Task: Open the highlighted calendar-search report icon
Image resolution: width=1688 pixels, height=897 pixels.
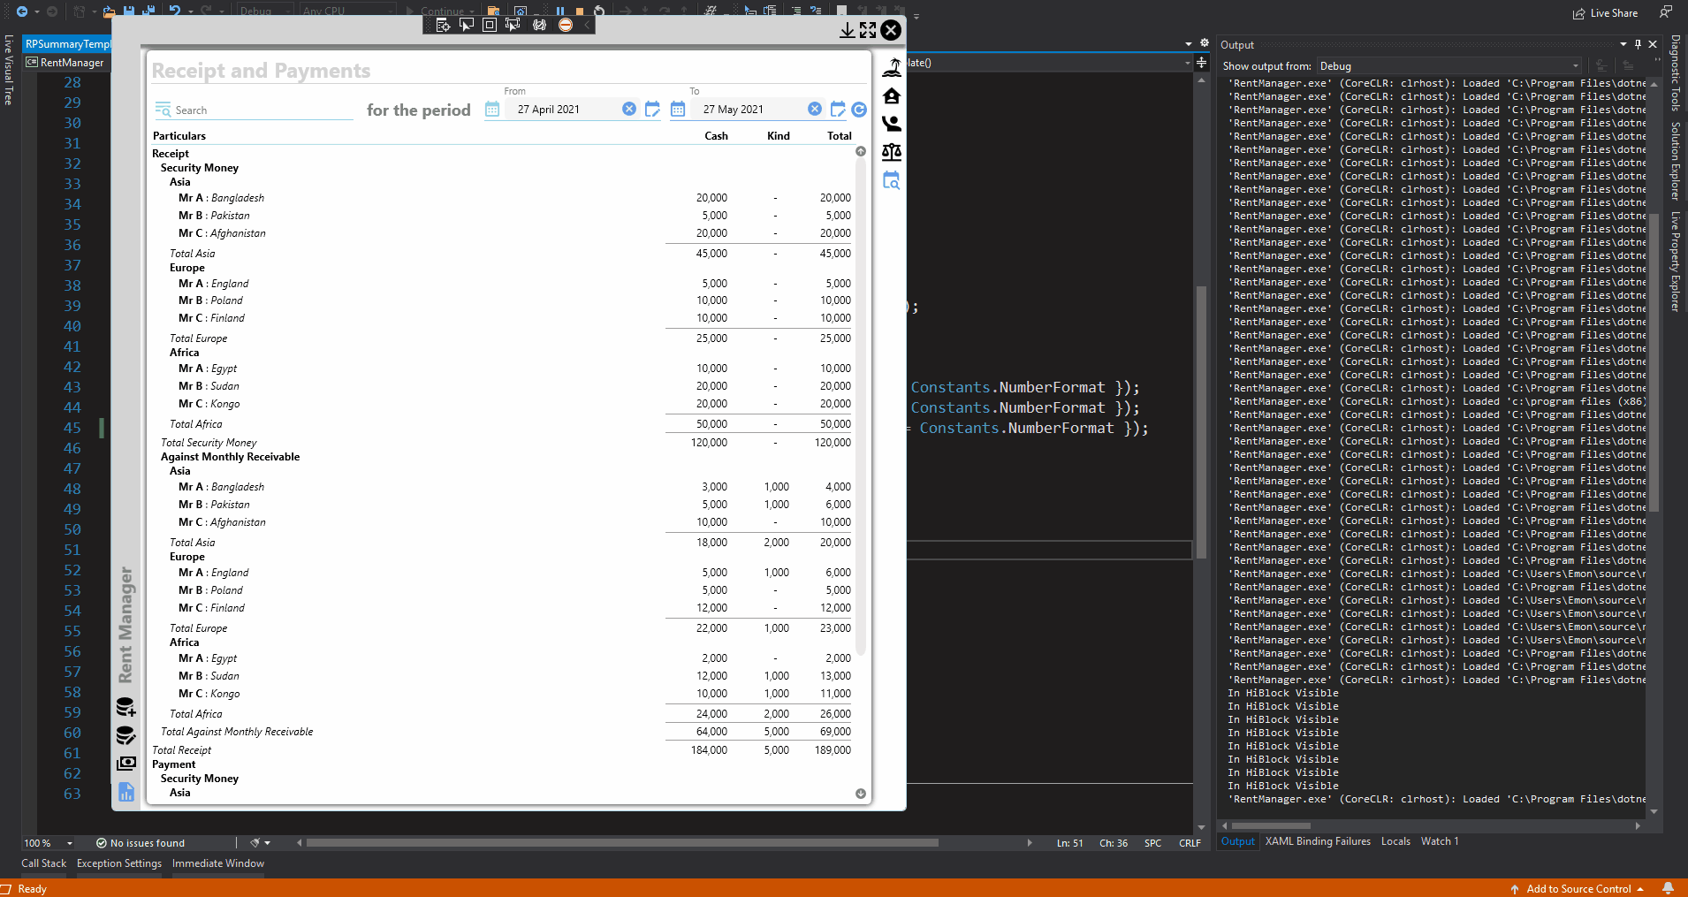Action: (892, 180)
